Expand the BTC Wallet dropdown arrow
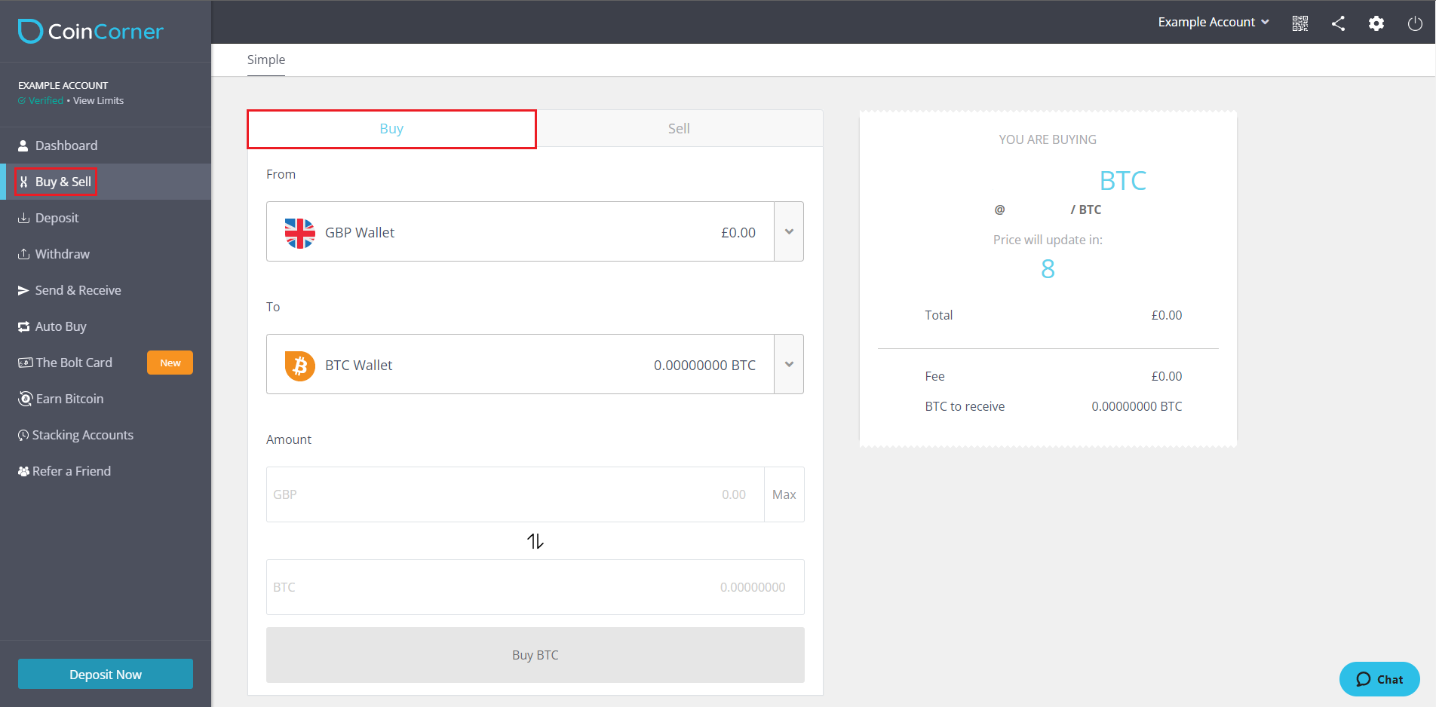This screenshot has width=1436, height=707. tap(789, 364)
